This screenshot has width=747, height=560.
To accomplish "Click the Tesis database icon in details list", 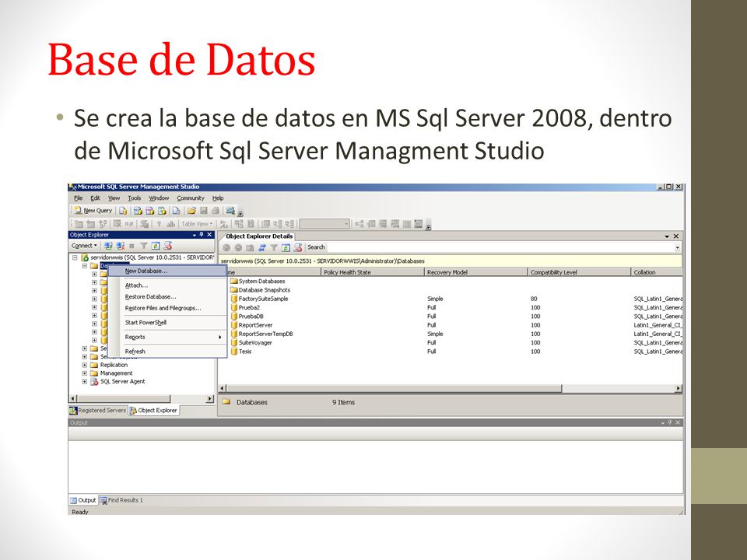I will click(234, 352).
